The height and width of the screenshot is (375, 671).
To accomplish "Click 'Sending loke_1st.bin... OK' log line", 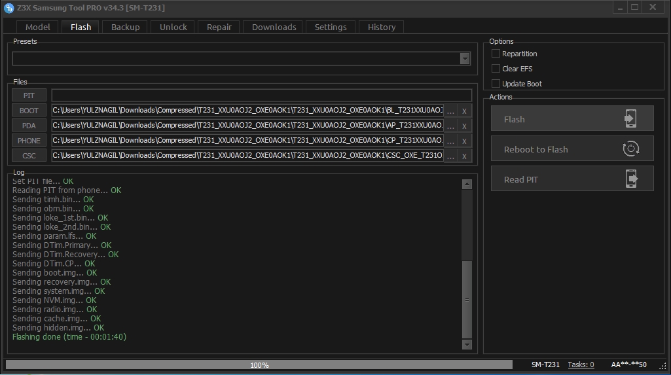I will (60, 218).
